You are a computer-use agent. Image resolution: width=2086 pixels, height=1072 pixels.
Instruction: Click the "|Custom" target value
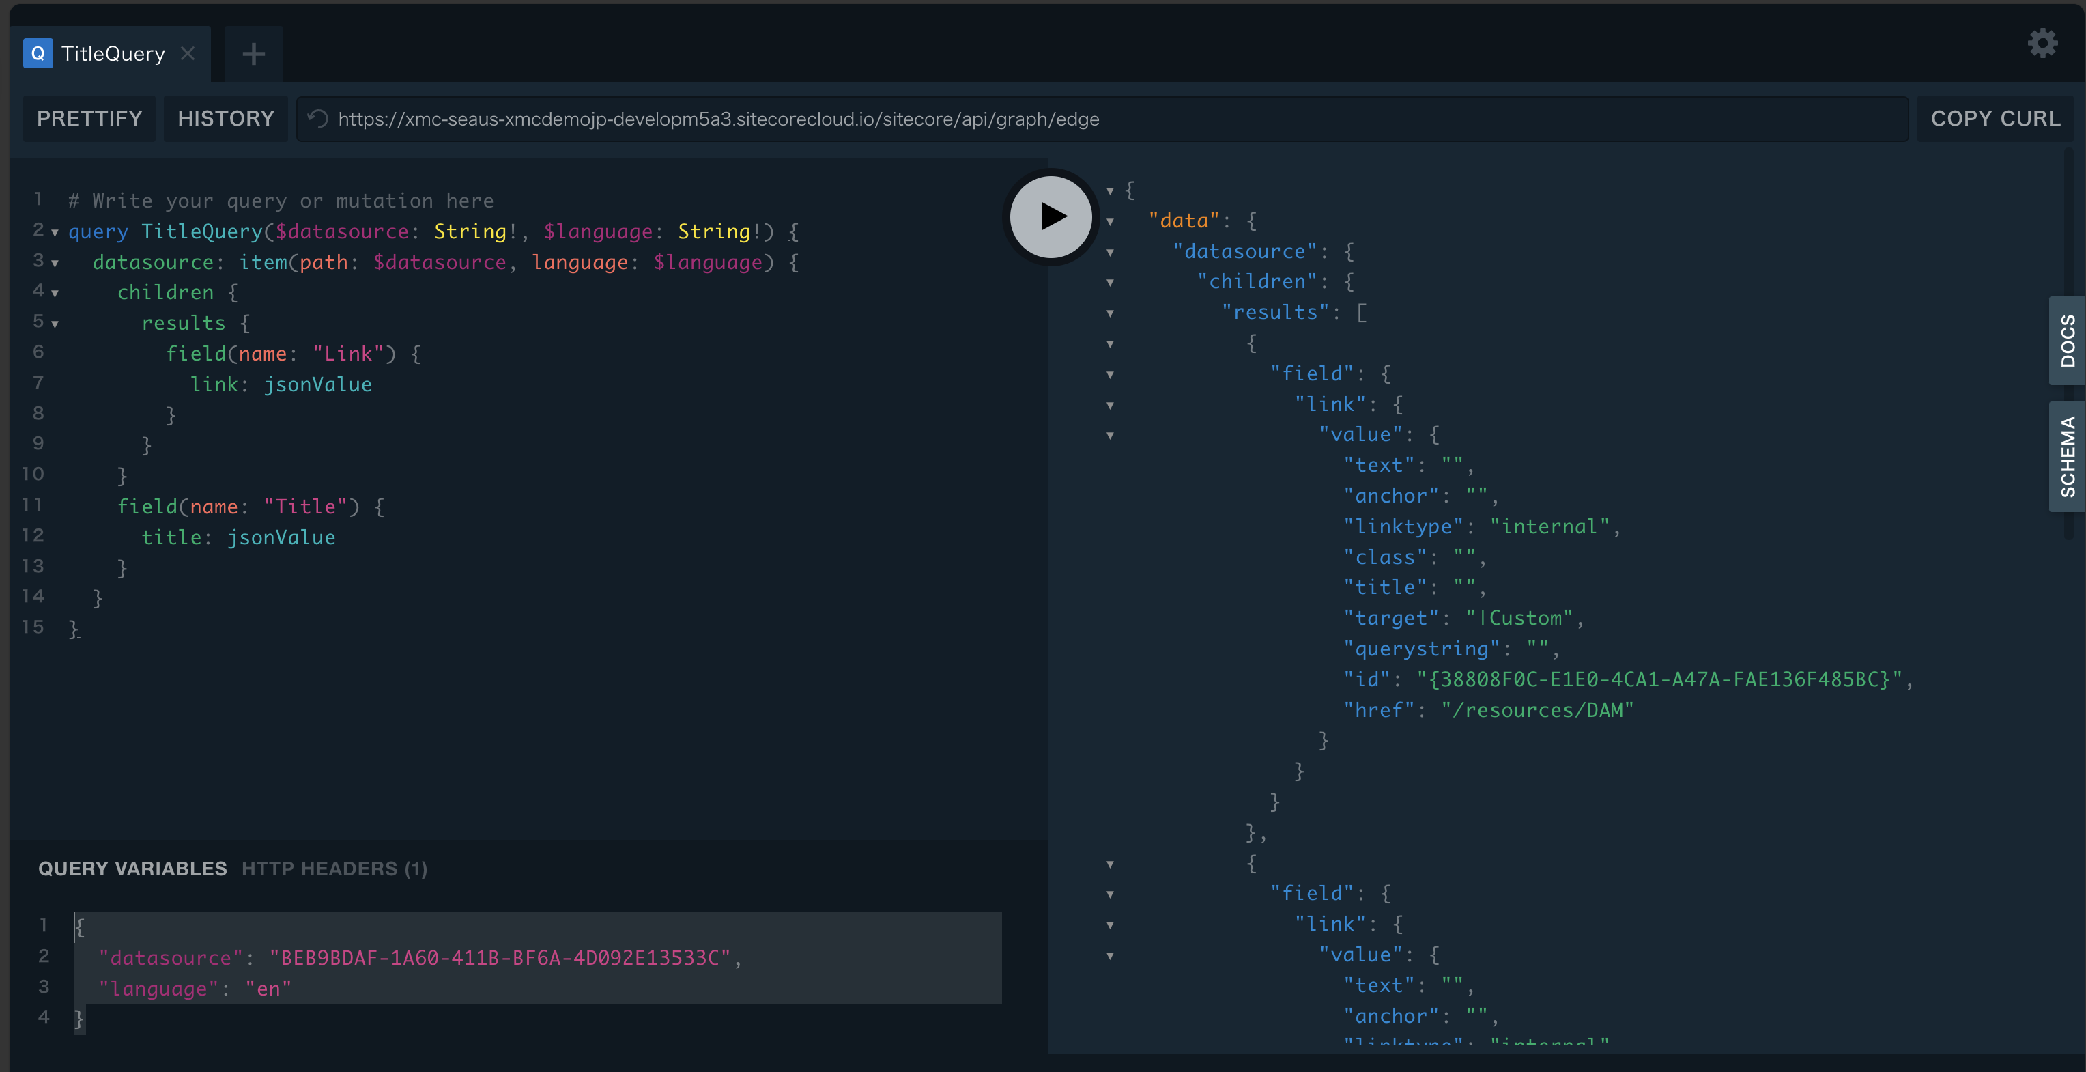(1519, 618)
